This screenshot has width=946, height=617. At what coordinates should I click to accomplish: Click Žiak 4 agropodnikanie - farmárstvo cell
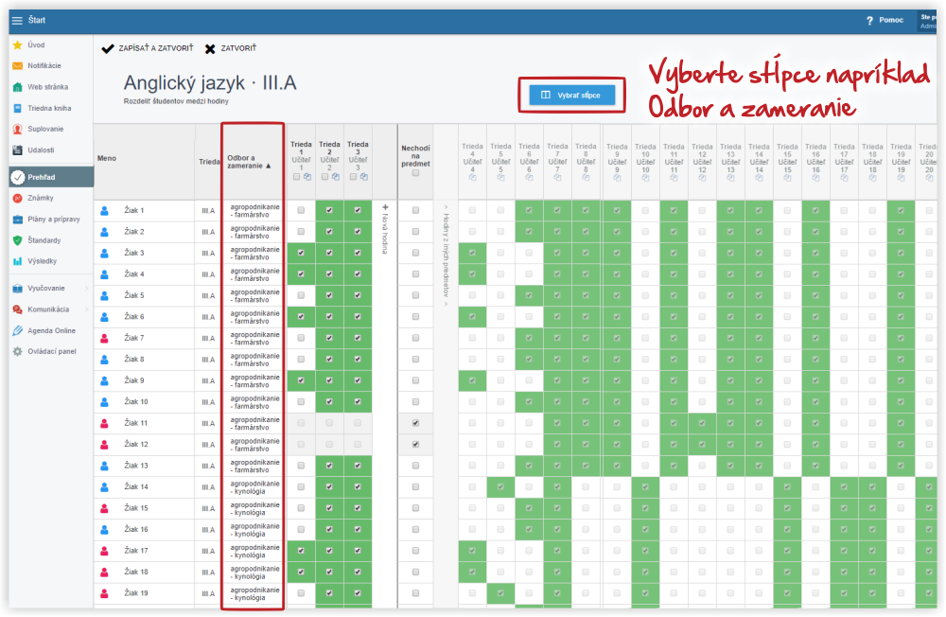point(254,274)
